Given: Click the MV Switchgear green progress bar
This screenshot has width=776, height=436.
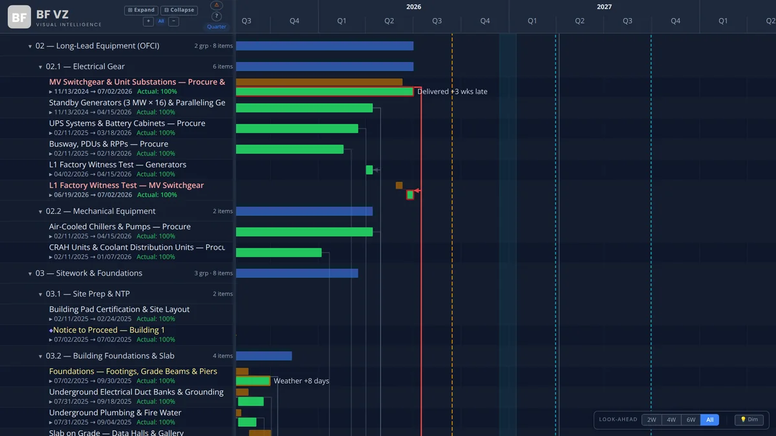Looking at the screenshot, I should (325, 92).
